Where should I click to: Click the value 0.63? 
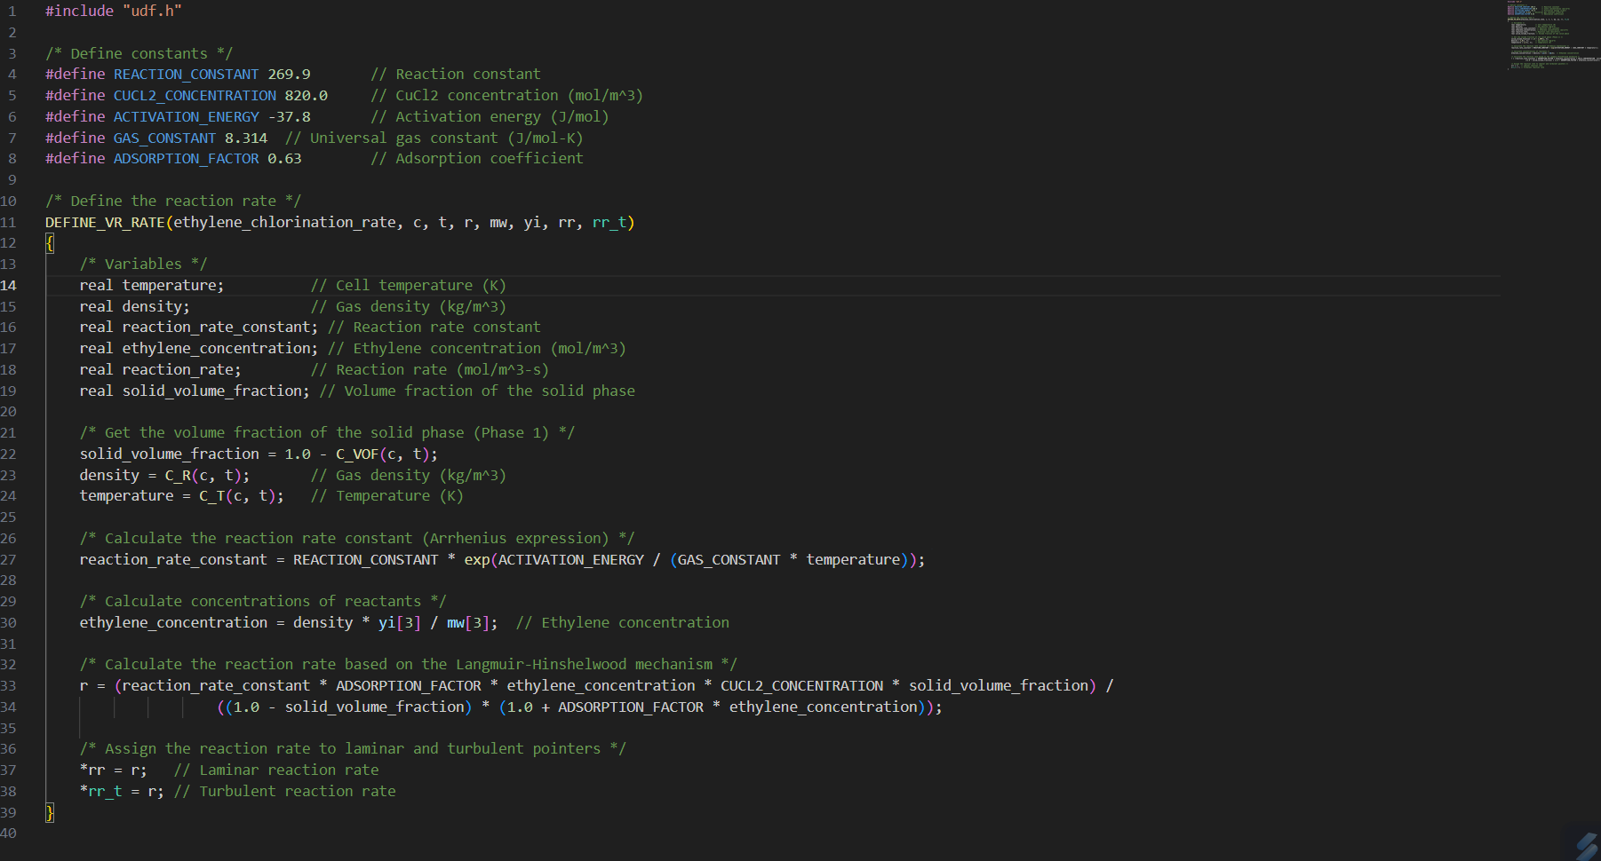[x=285, y=158]
